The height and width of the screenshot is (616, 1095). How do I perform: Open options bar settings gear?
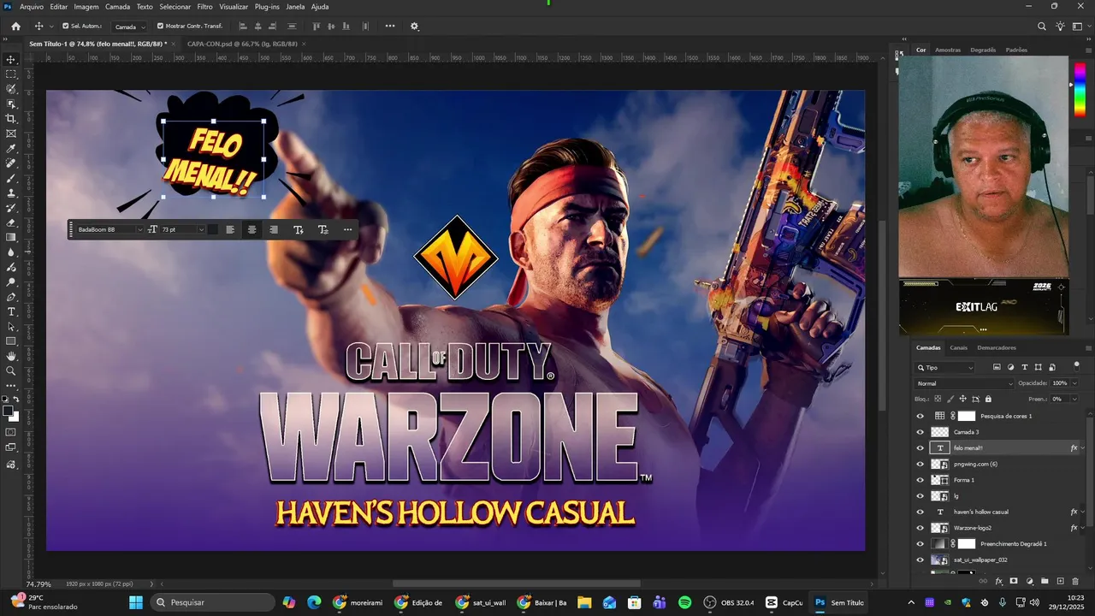(x=415, y=27)
